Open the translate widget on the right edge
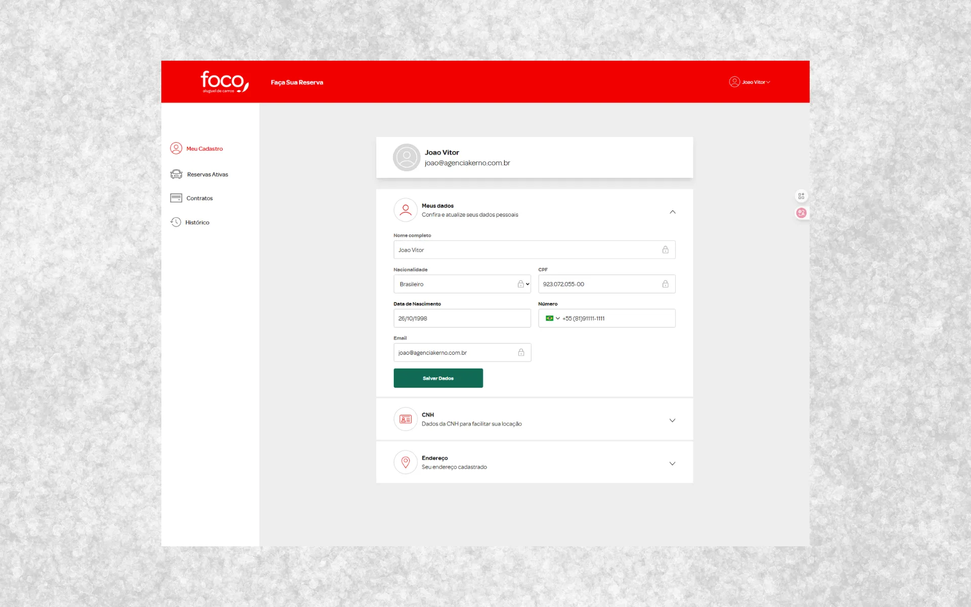The image size is (971, 607). coord(801,212)
